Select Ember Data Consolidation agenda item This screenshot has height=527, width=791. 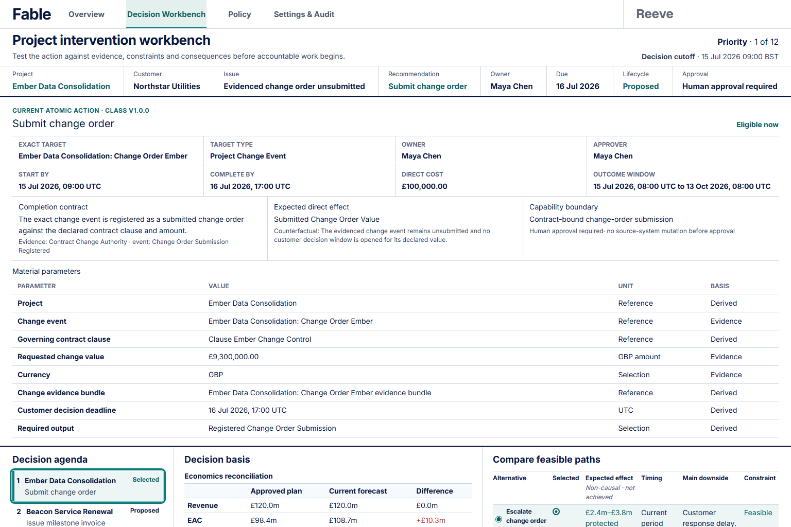point(88,486)
